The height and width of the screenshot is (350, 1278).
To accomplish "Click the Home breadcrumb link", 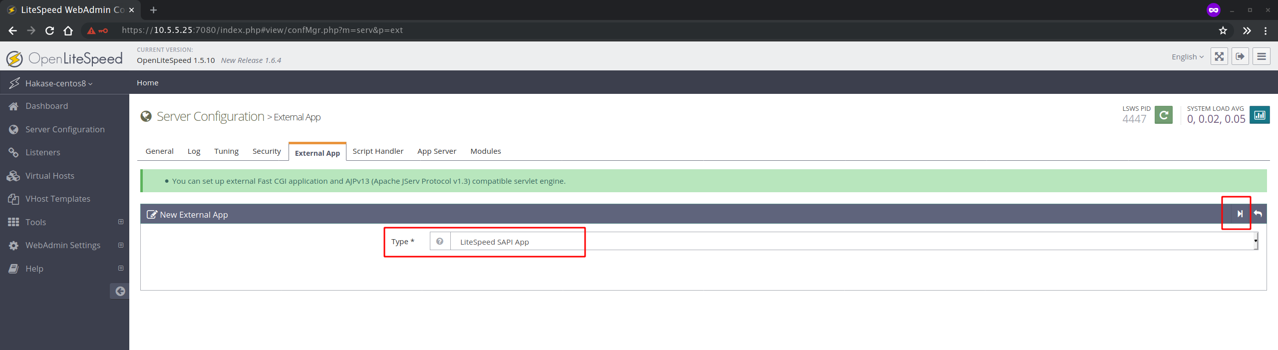I will coord(147,83).
